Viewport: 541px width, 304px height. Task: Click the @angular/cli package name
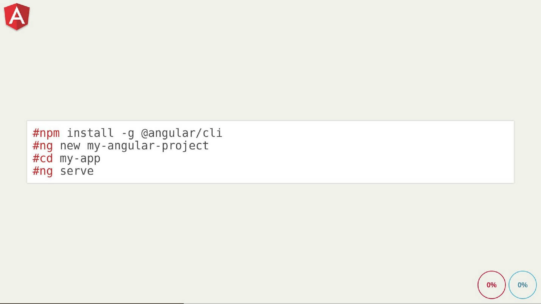[181, 133]
